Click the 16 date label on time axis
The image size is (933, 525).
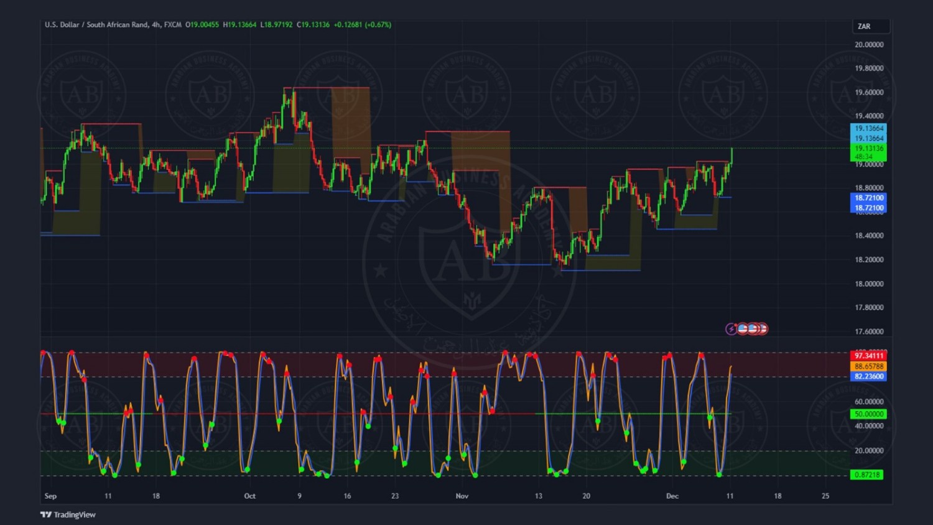coord(347,496)
